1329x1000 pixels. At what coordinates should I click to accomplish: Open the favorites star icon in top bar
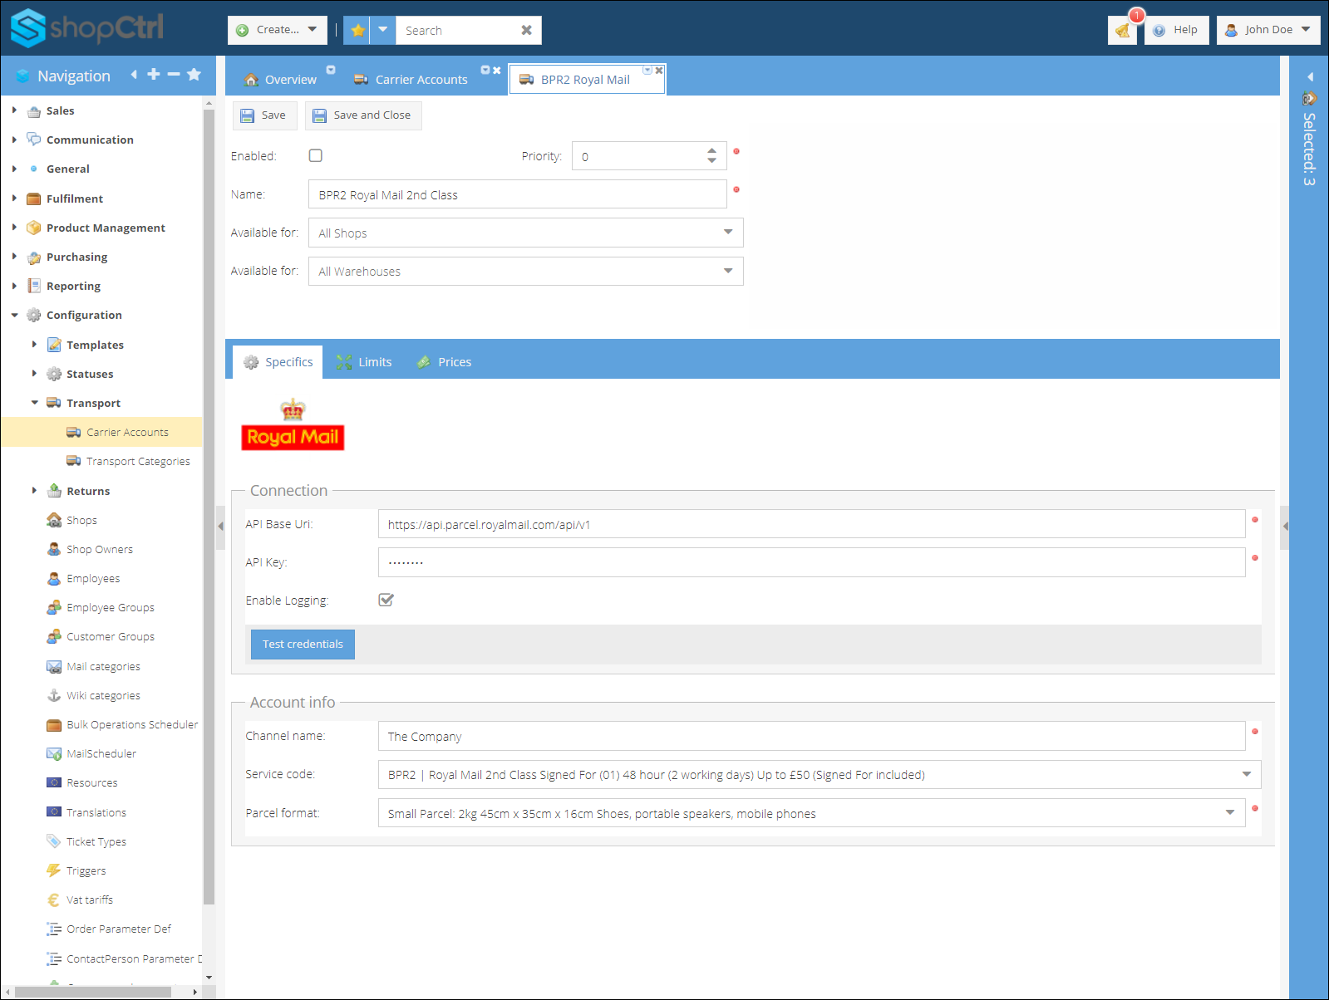point(357,30)
